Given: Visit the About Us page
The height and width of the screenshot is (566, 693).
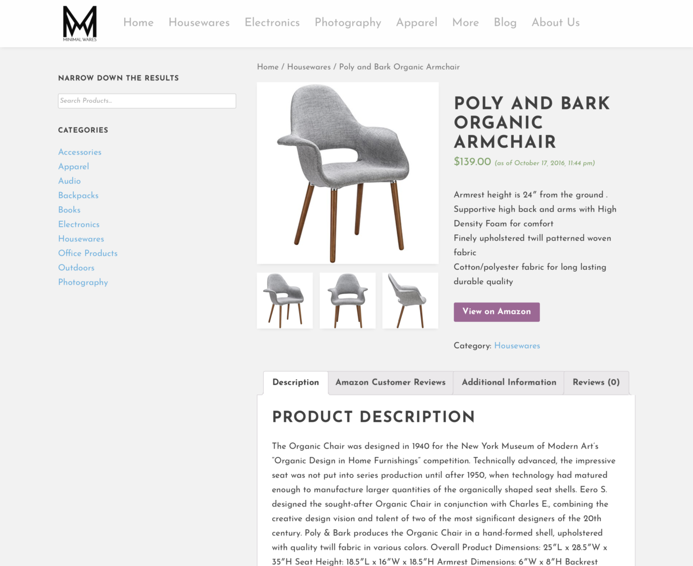Looking at the screenshot, I should (555, 22).
